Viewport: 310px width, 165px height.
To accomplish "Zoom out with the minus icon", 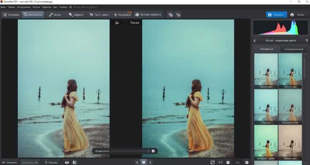I will 228,163.
